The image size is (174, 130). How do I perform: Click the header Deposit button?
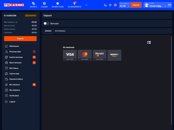click(136, 5)
